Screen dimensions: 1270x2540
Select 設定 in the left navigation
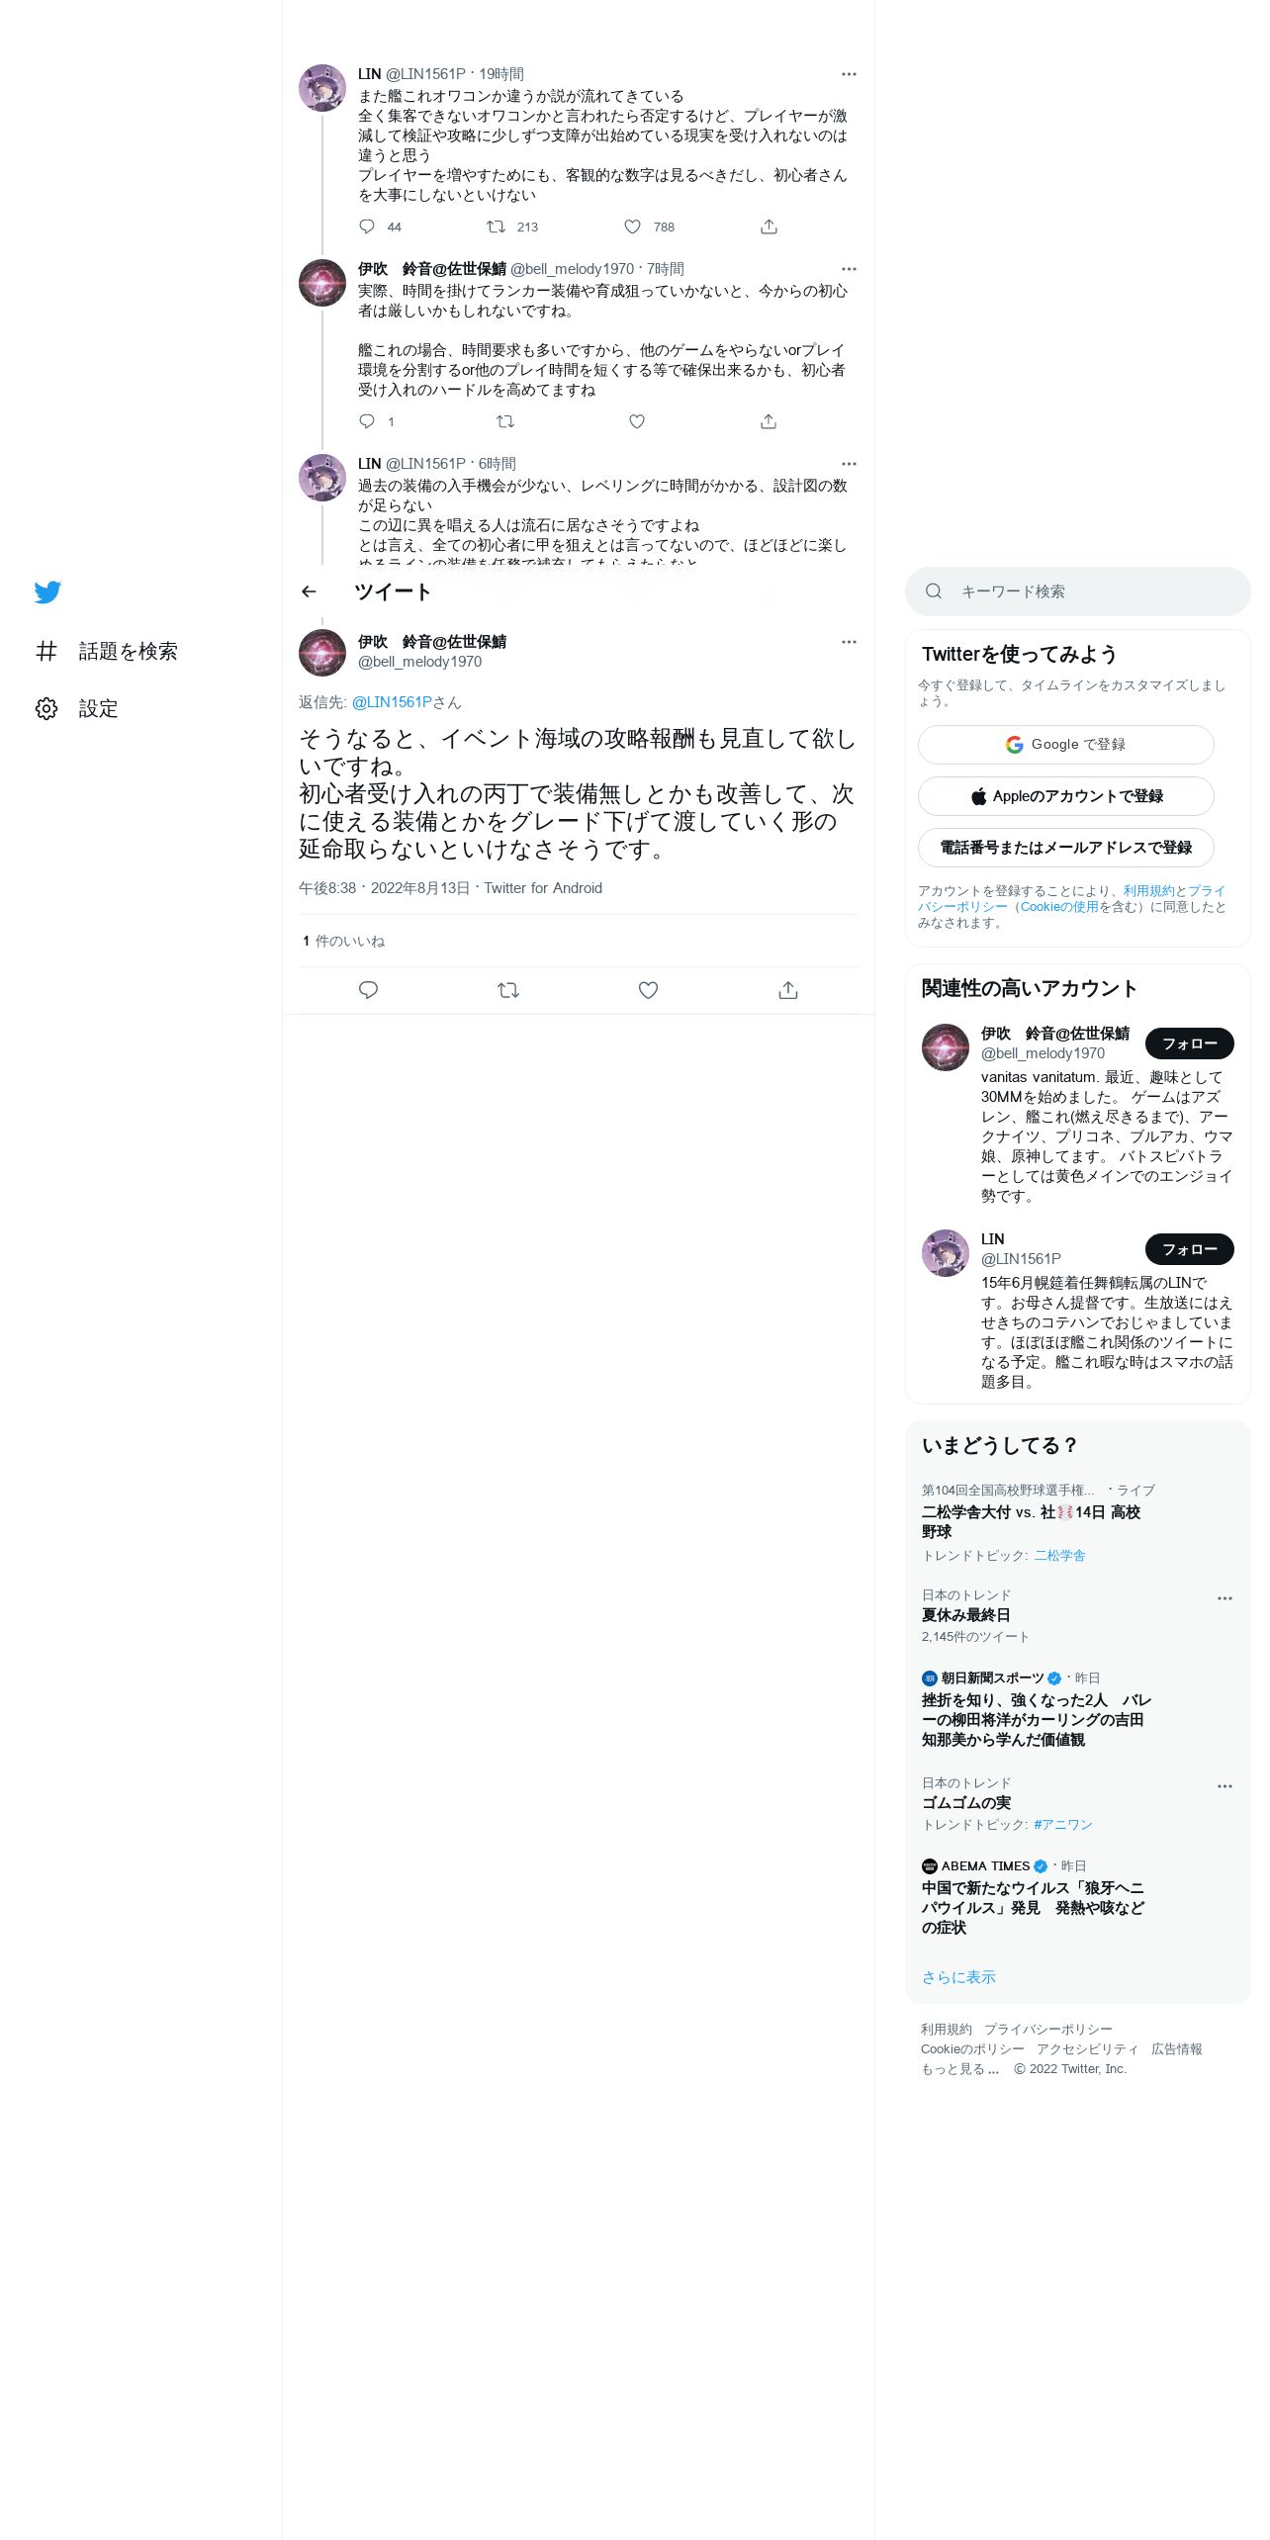(x=99, y=708)
